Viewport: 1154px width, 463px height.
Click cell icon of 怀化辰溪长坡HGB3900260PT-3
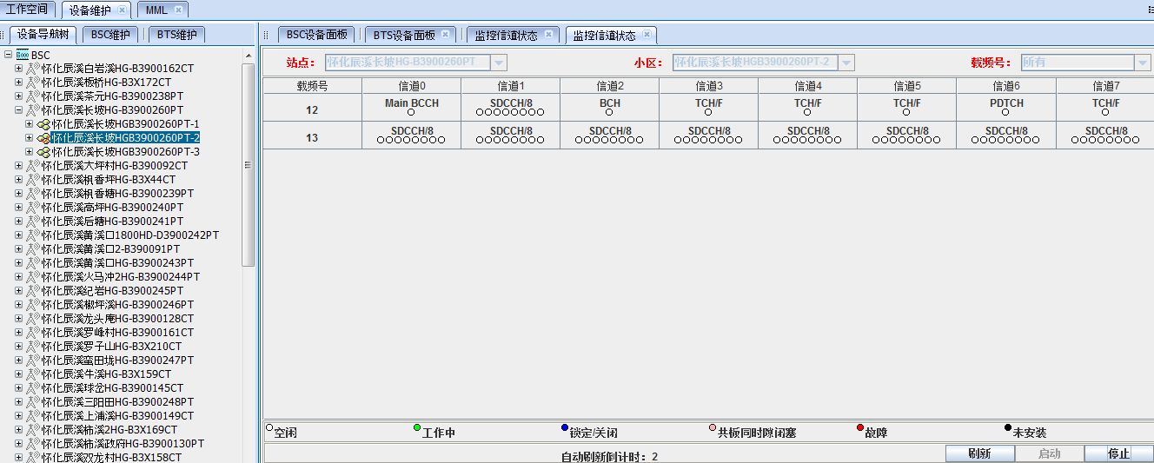point(43,152)
